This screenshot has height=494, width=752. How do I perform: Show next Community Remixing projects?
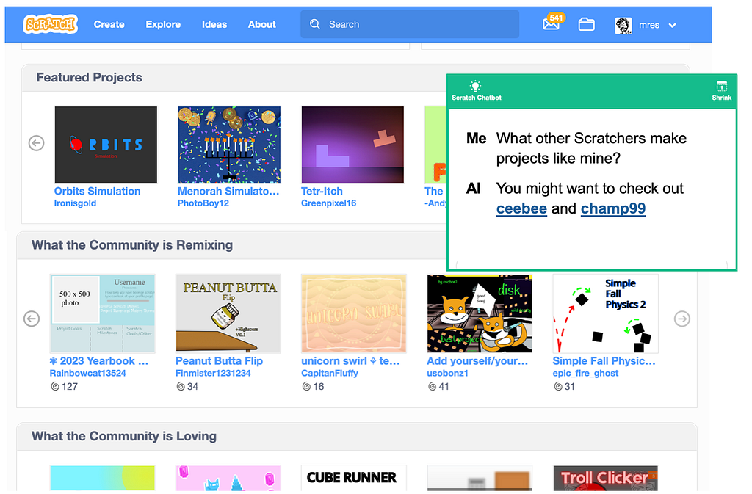682,319
